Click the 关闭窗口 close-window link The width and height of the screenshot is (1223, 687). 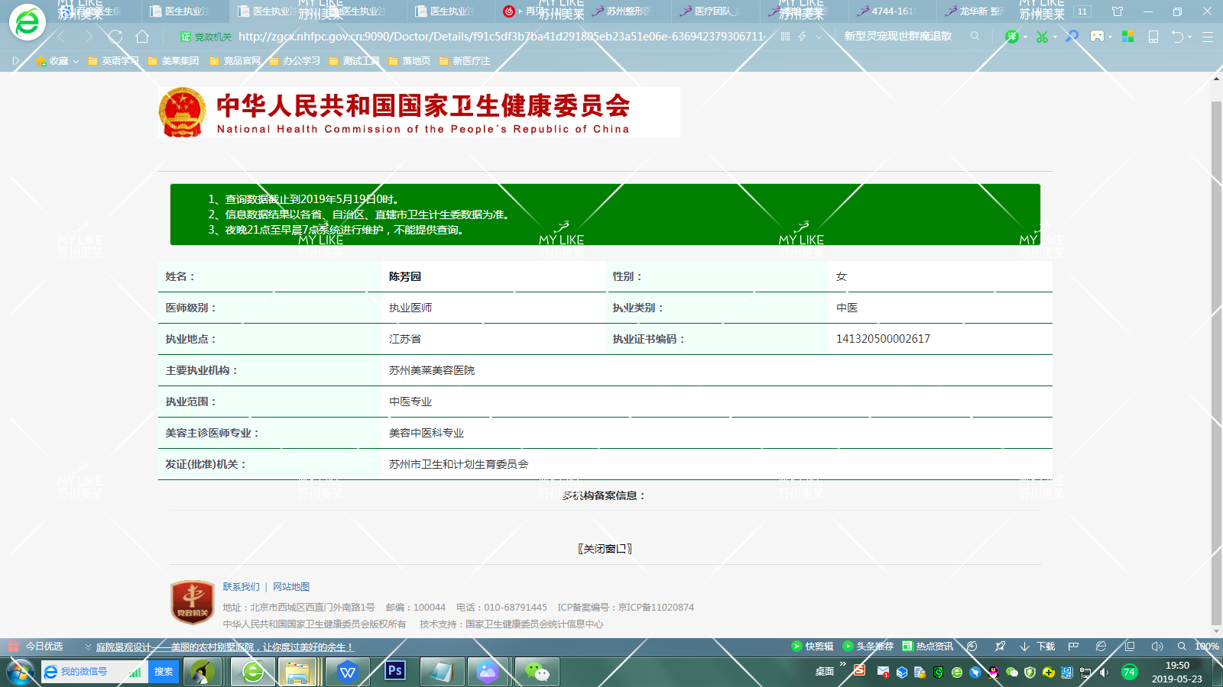605,549
